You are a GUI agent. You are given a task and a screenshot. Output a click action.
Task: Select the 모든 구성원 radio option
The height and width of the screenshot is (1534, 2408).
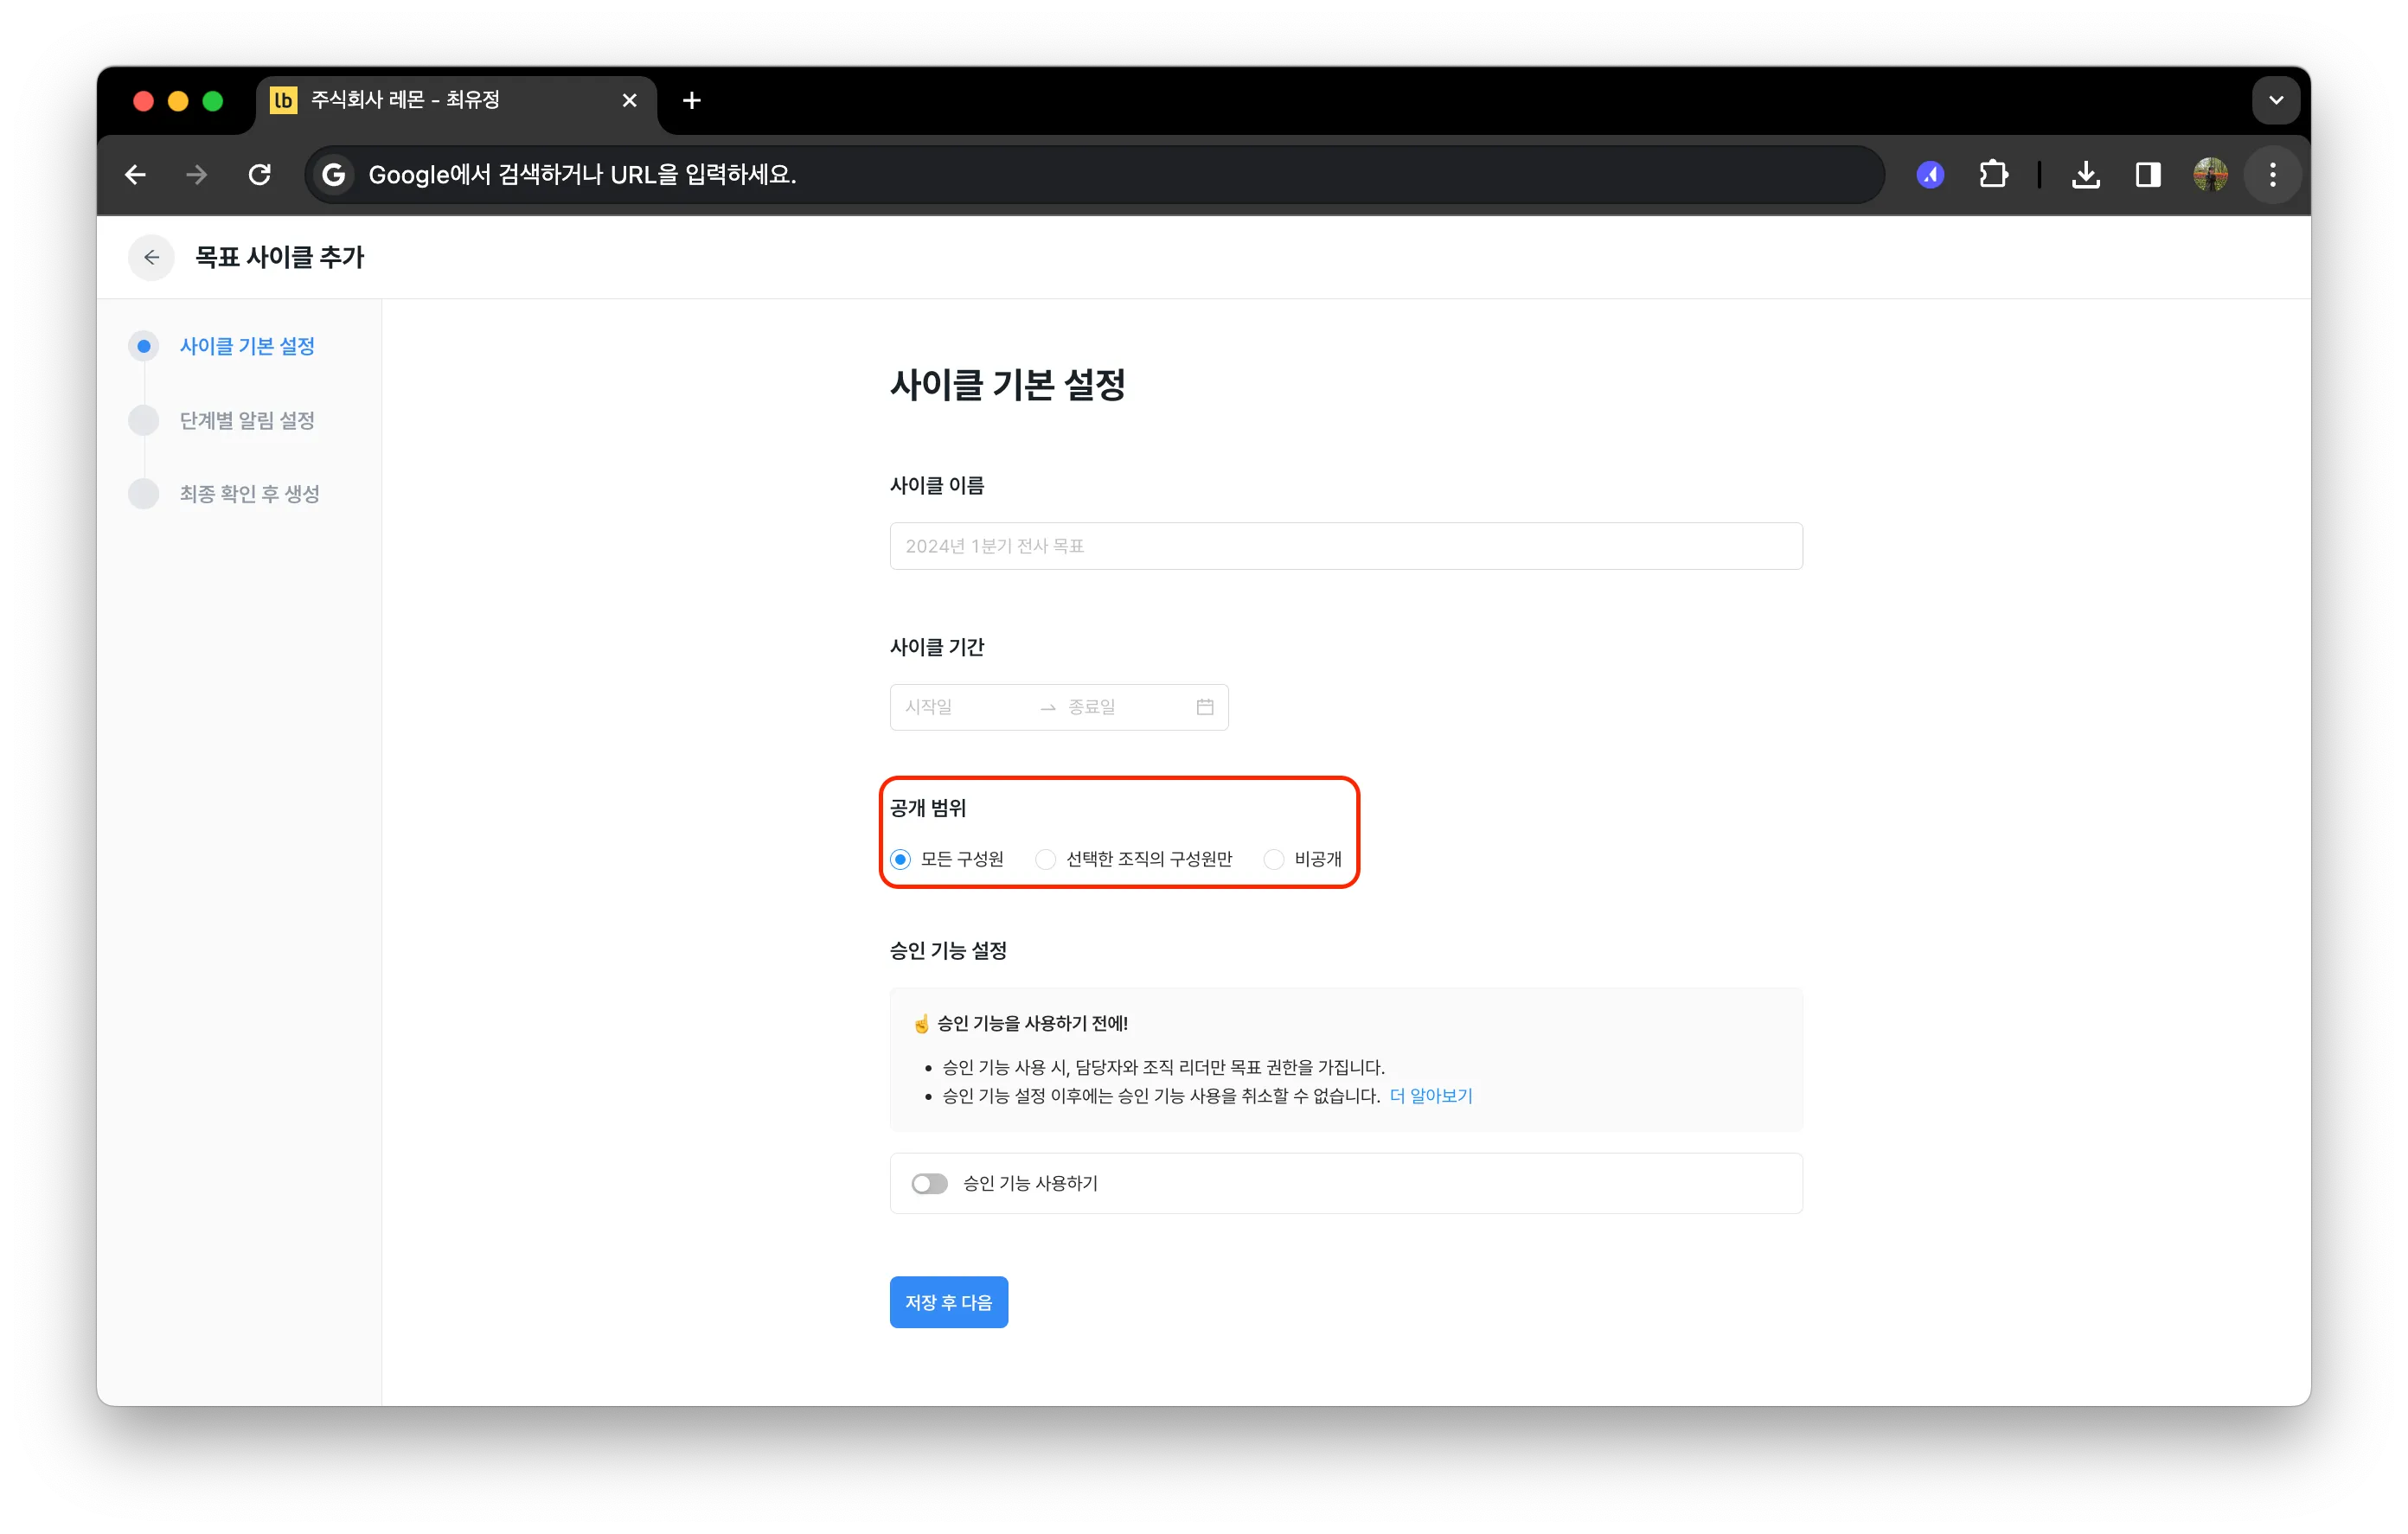click(x=901, y=859)
